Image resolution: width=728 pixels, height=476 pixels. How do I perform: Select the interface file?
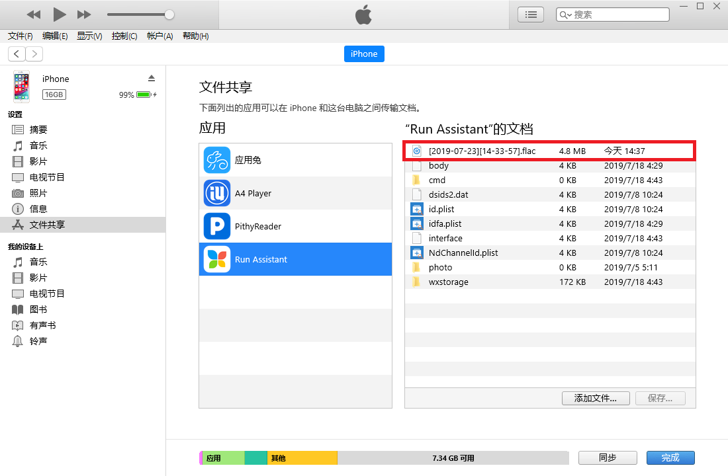pos(550,238)
